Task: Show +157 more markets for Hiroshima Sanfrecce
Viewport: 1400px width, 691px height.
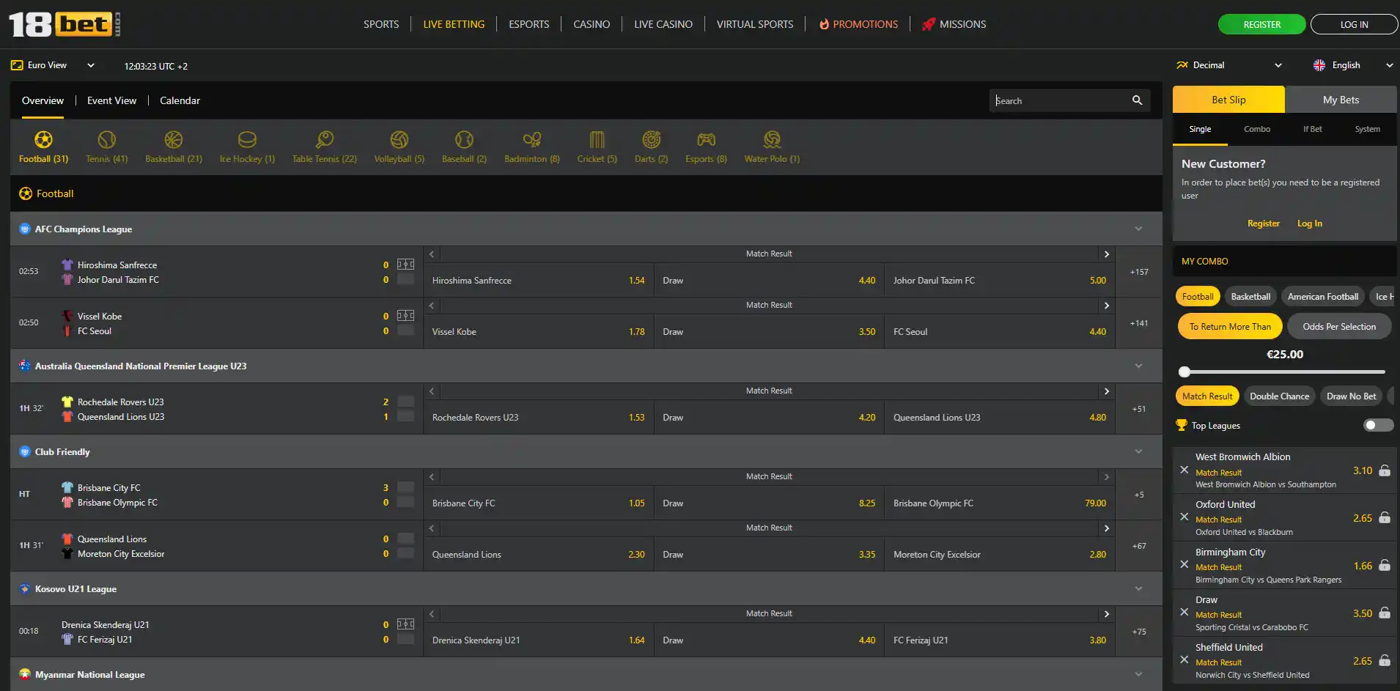Action: [1139, 272]
